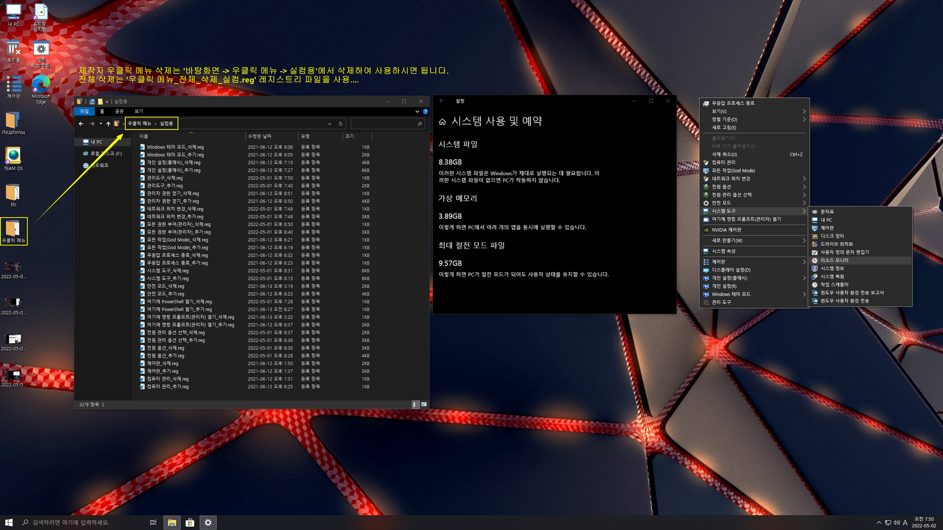Open 문자표 from the system tools submenu

coord(860,212)
